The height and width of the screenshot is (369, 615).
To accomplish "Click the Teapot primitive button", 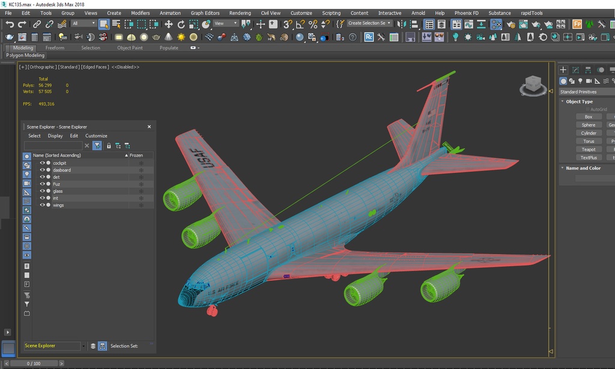I will tap(589, 149).
